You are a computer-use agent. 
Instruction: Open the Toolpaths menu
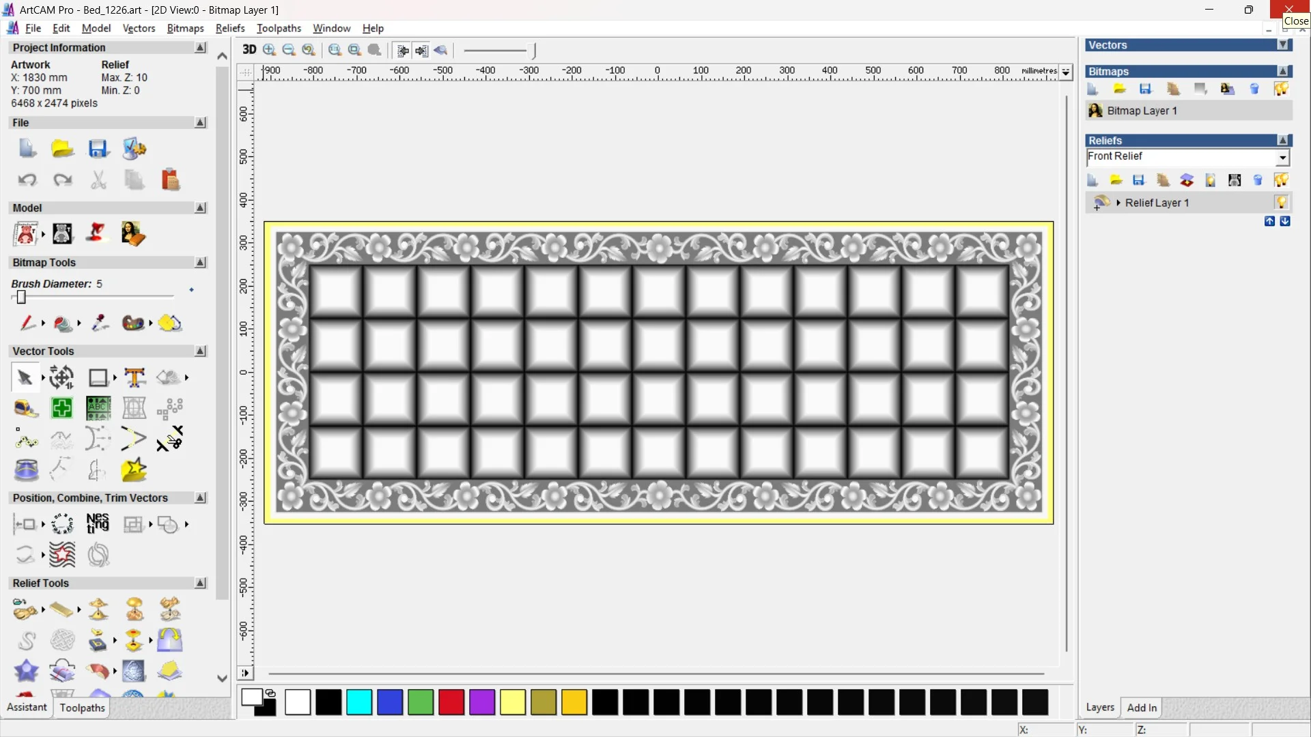click(x=279, y=28)
